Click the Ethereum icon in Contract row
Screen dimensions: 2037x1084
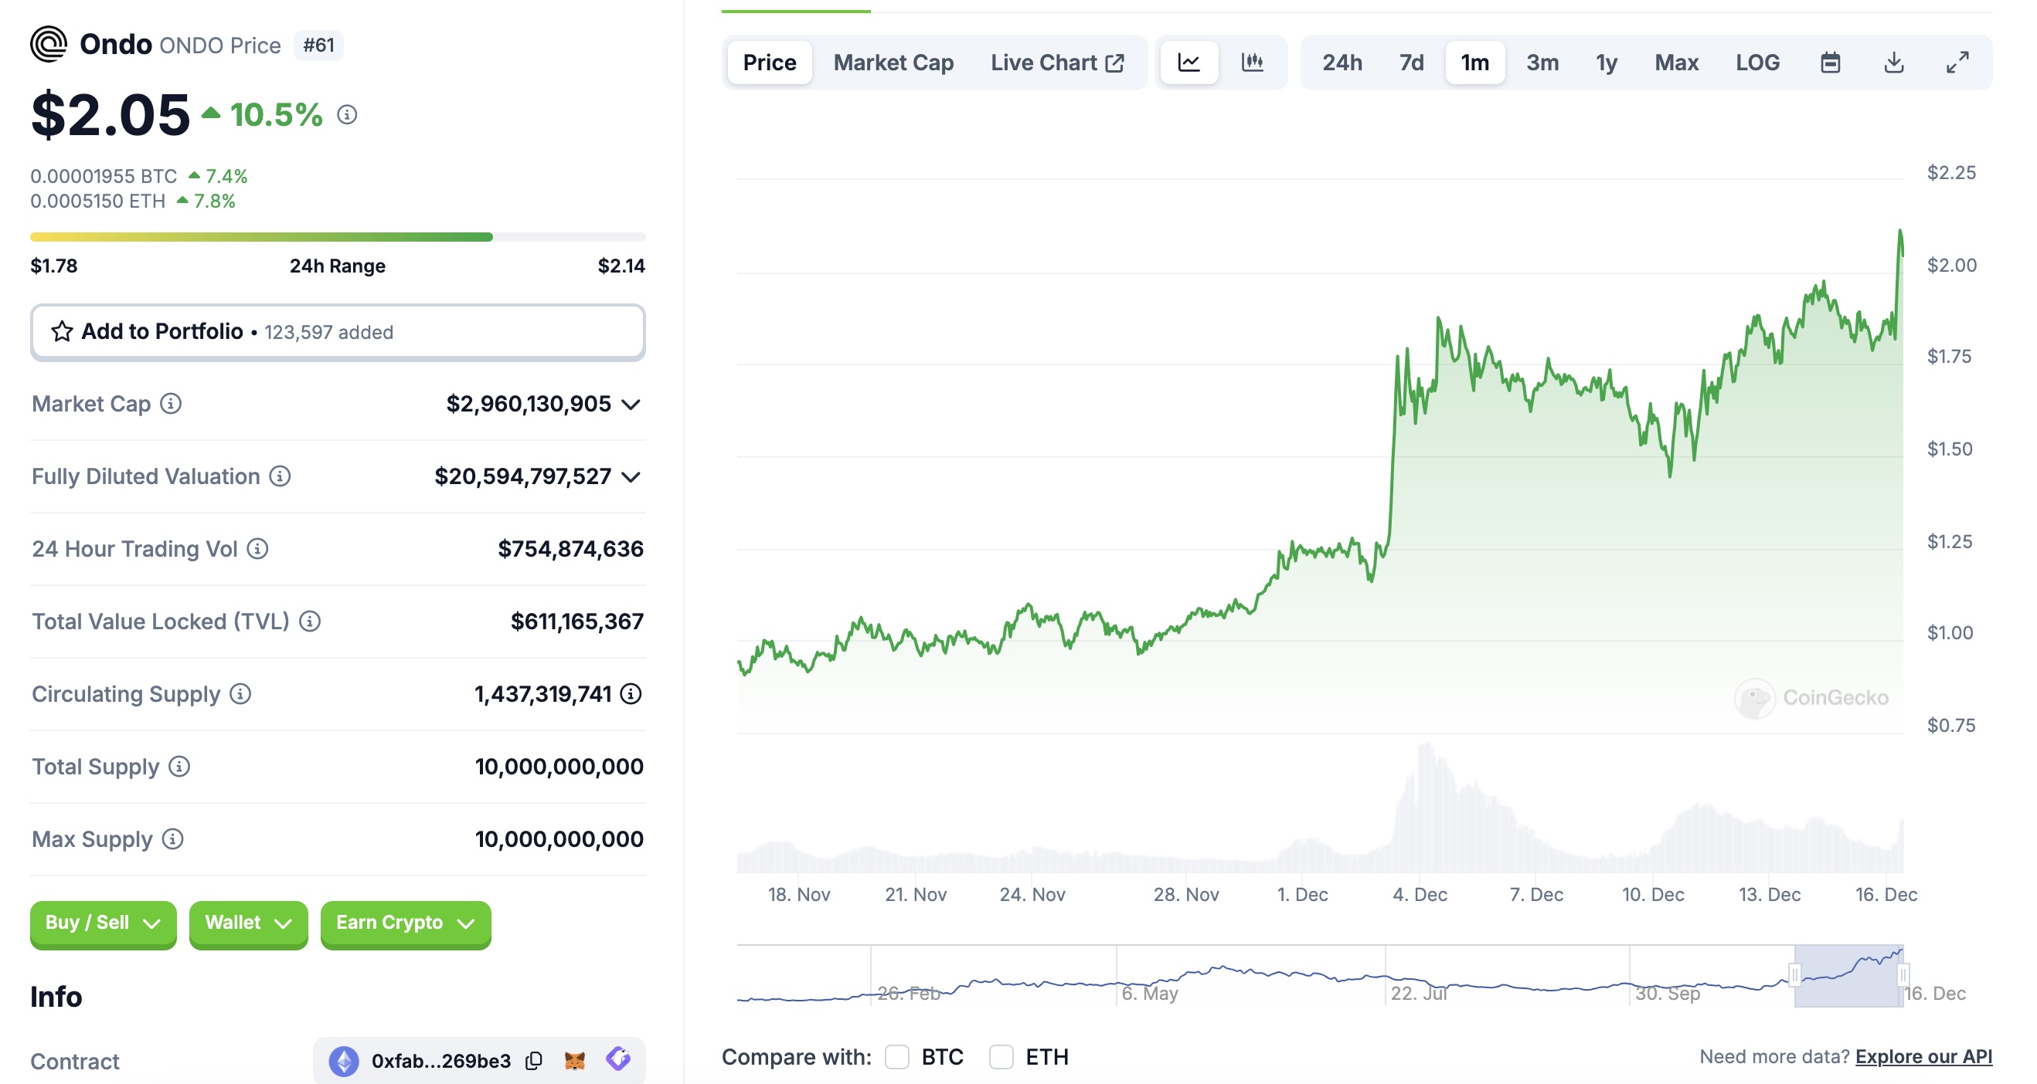(344, 1061)
